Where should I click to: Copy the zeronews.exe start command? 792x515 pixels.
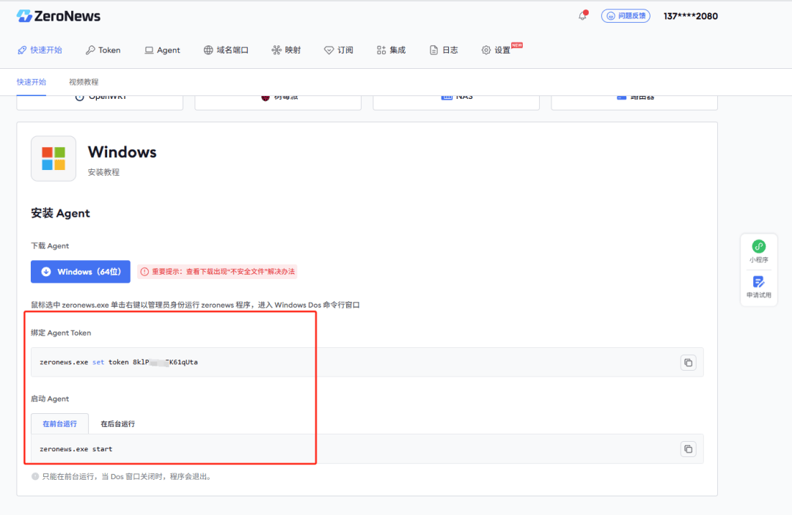coord(688,449)
